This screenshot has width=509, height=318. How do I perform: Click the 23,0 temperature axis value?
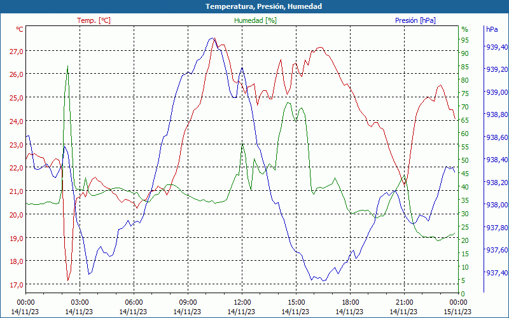(x=17, y=144)
